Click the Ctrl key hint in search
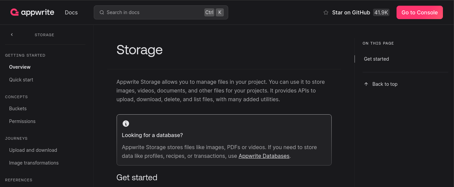This screenshot has width=454, height=187. [209, 12]
